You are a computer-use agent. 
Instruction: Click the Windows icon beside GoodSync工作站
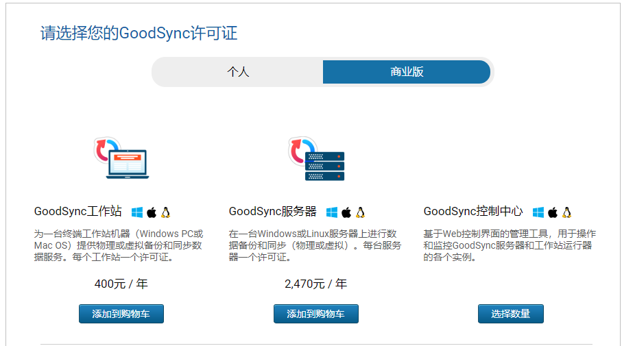click(x=137, y=212)
